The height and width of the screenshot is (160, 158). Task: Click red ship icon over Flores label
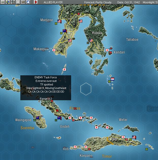pyautogui.click(x=75, y=108)
